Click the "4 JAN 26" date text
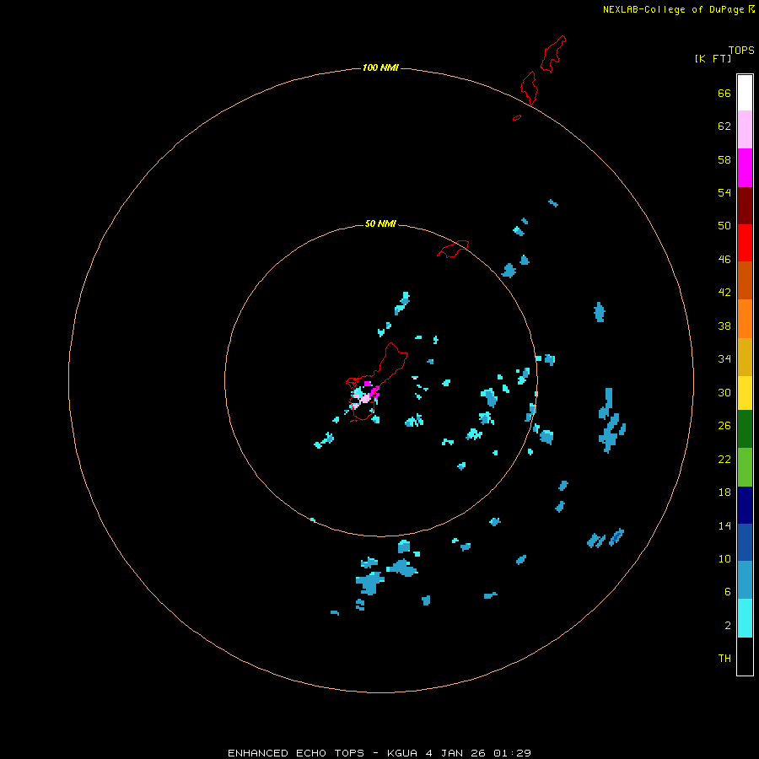 tap(455, 753)
